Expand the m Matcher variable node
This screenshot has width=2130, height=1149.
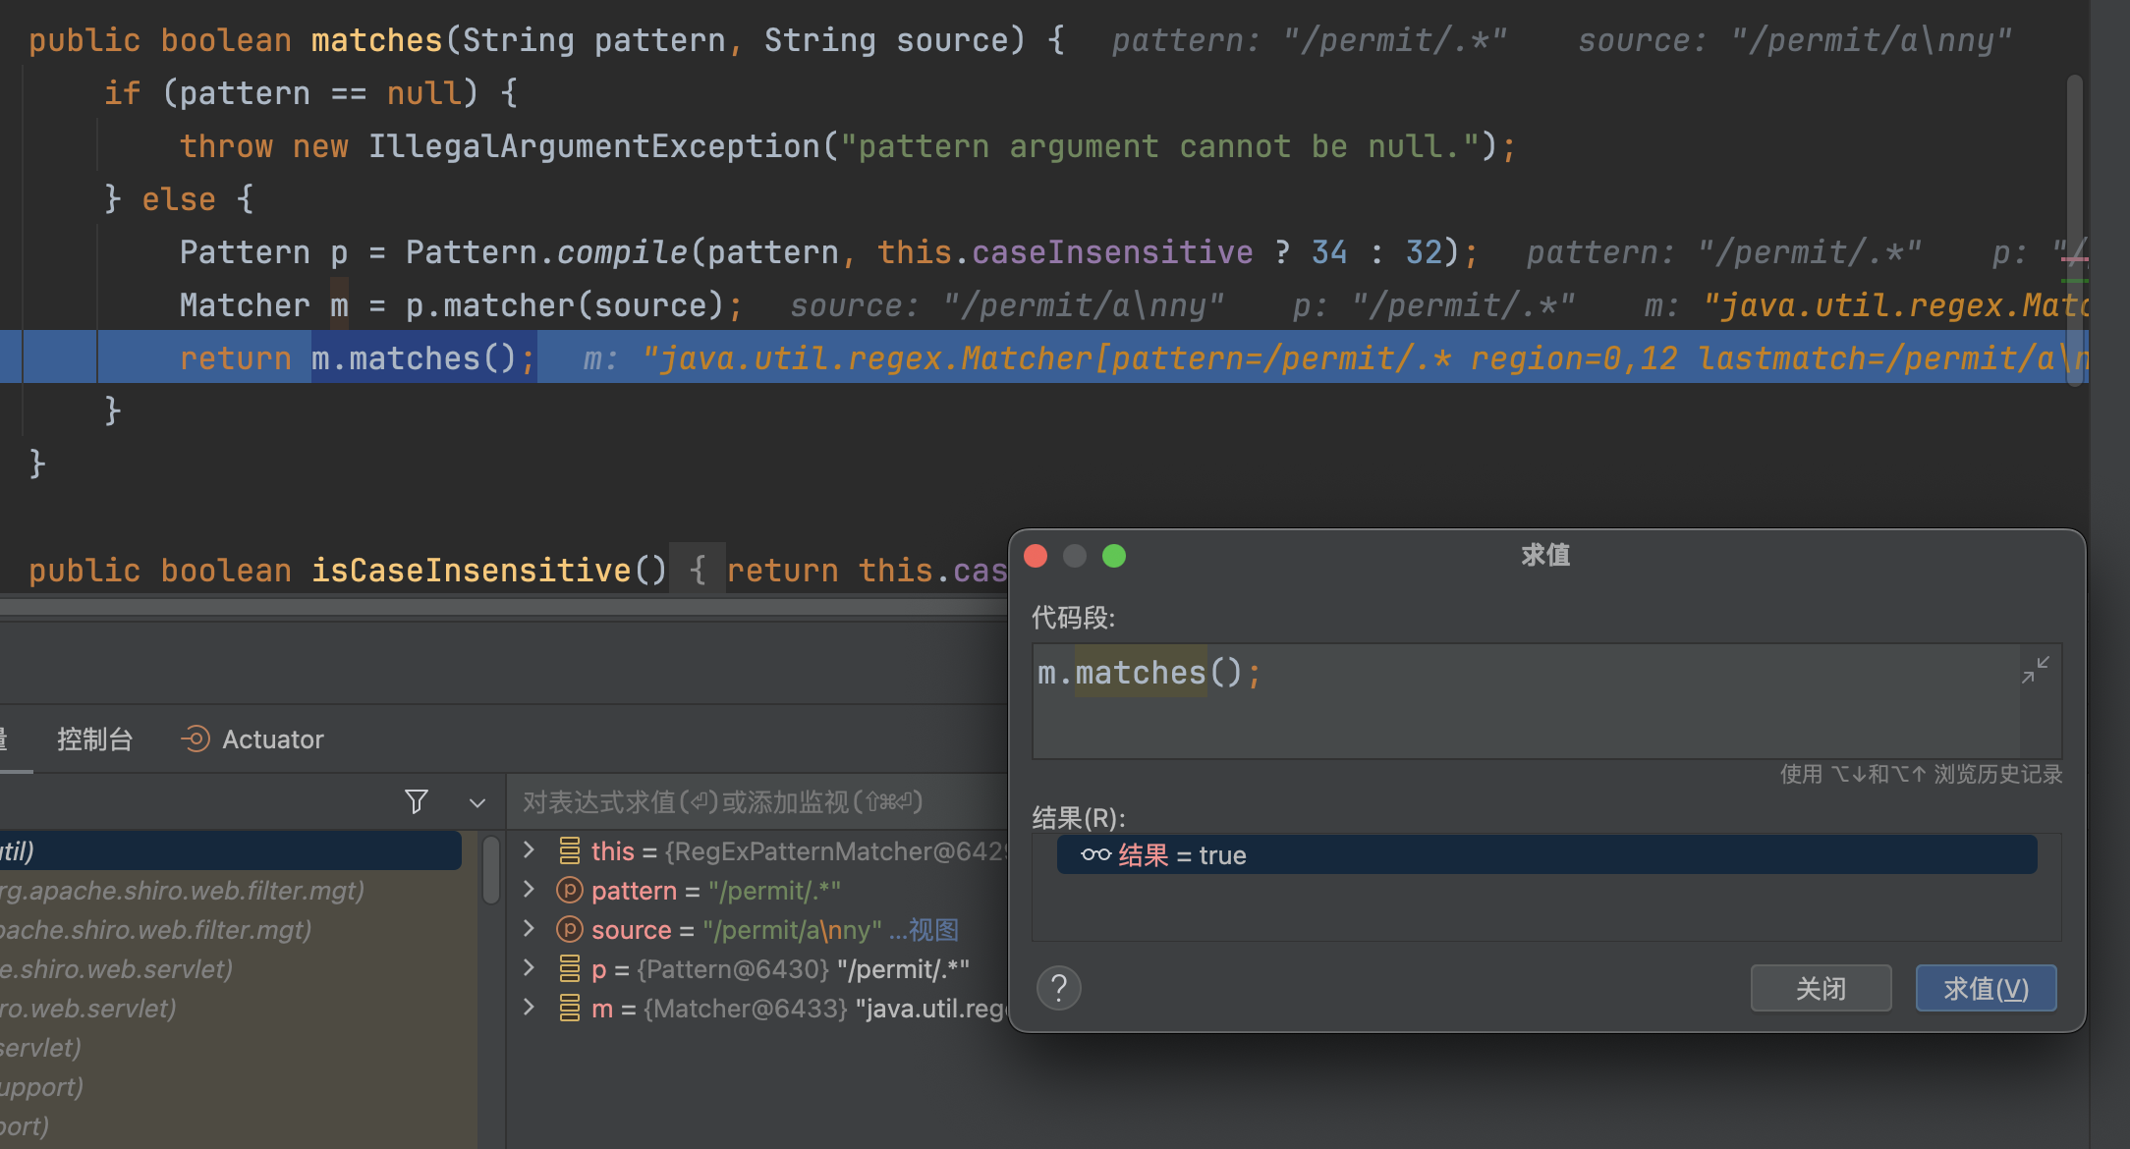(x=529, y=1008)
